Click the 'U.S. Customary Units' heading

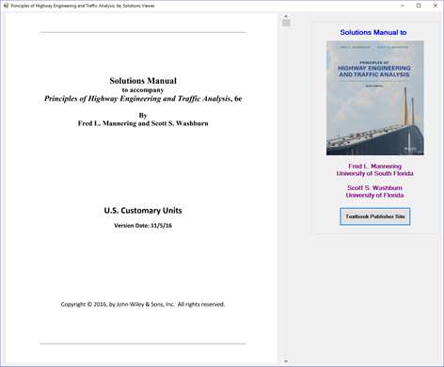click(x=143, y=211)
